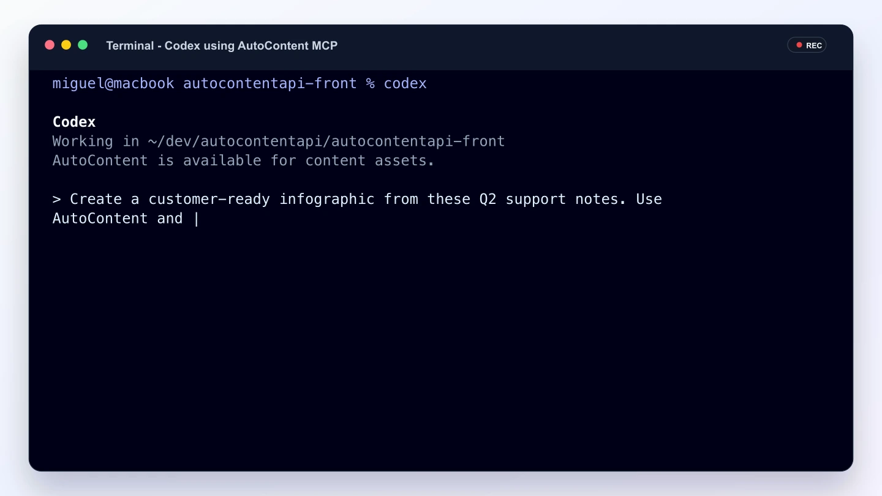Click 'AutoContent' at start of second prompt line
882x496 pixels.
click(x=100, y=219)
